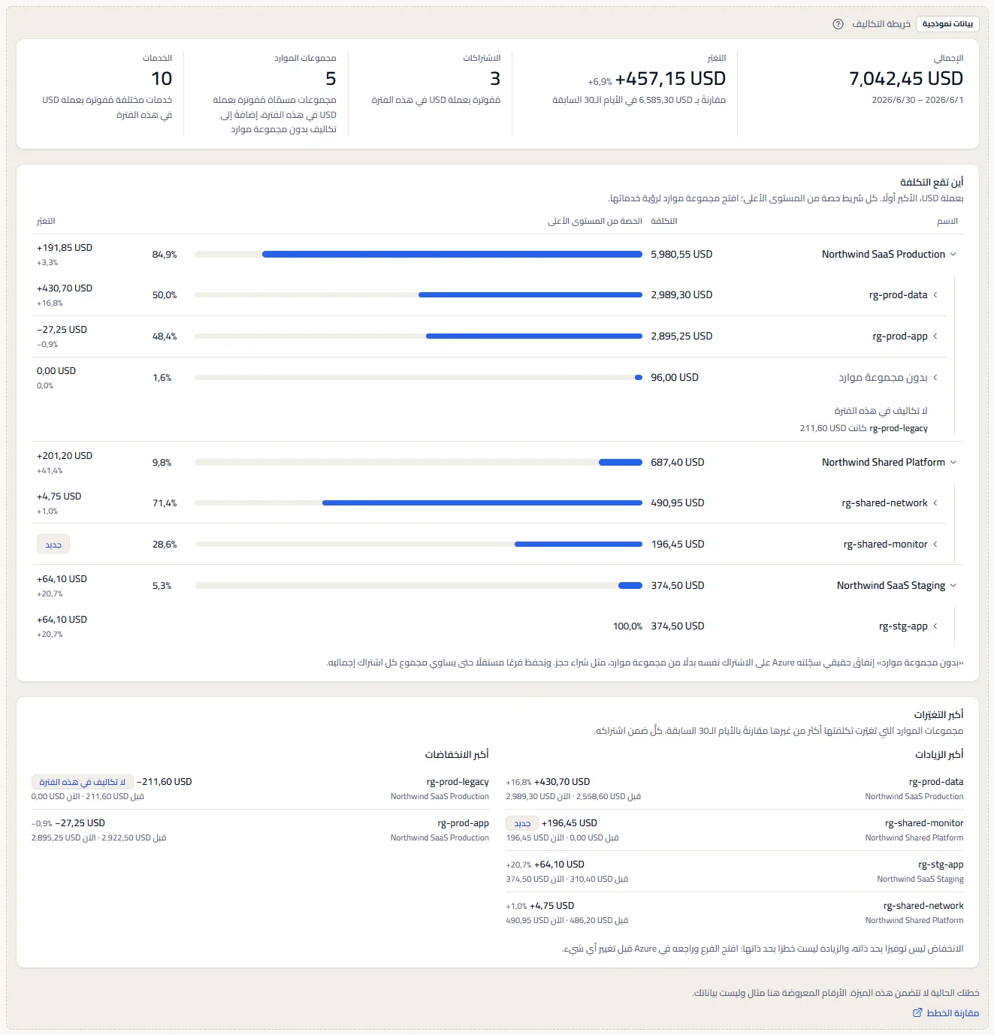Click the rg-prod-legacy note showing 211,60 USD
This screenshot has height=1035, width=994.
tap(863, 428)
